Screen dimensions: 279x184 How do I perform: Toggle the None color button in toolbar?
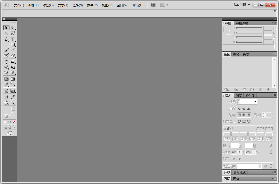(14, 122)
